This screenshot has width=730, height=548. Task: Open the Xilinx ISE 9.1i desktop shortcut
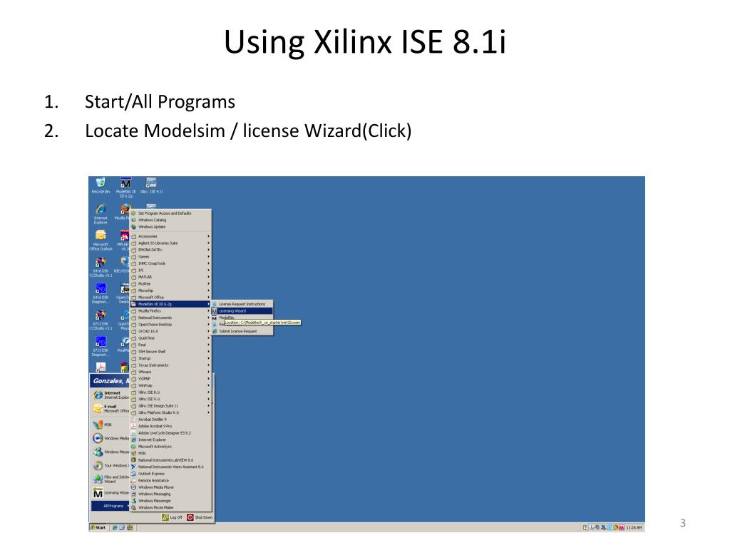coord(151,185)
